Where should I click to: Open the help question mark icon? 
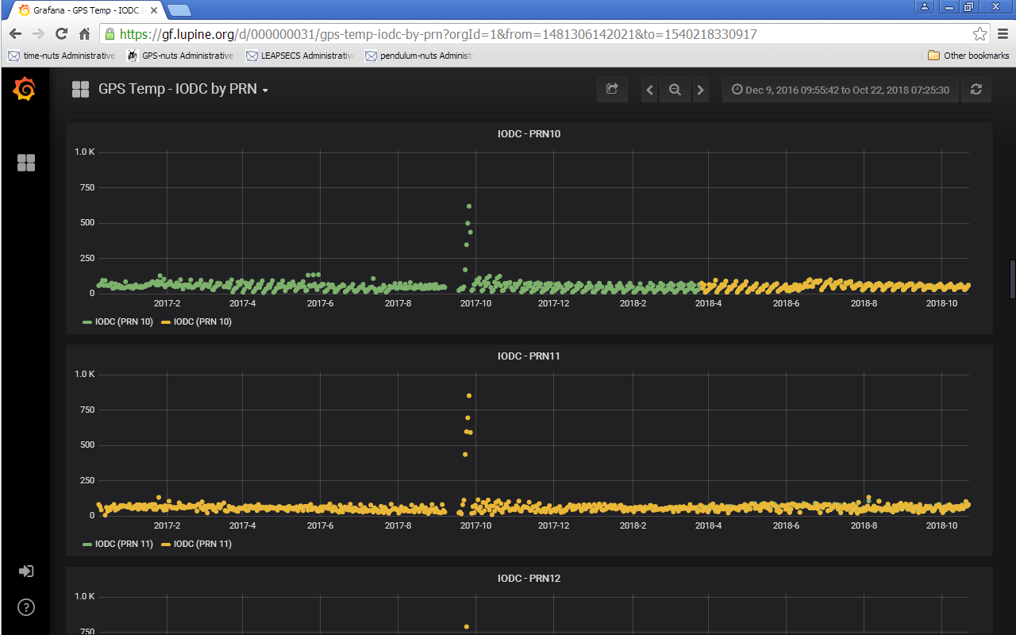pos(26,608)
